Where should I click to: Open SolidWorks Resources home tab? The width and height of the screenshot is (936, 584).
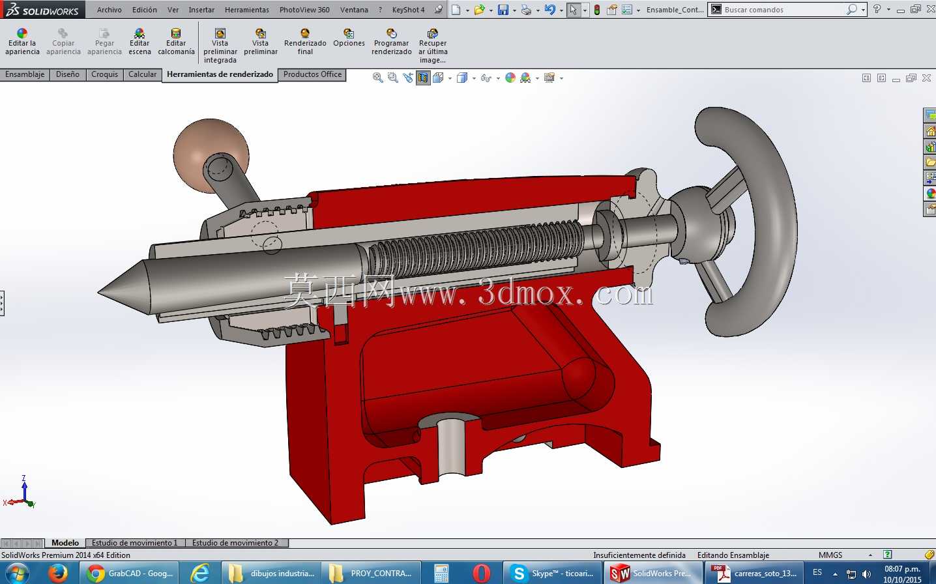[x=930, y=131]
